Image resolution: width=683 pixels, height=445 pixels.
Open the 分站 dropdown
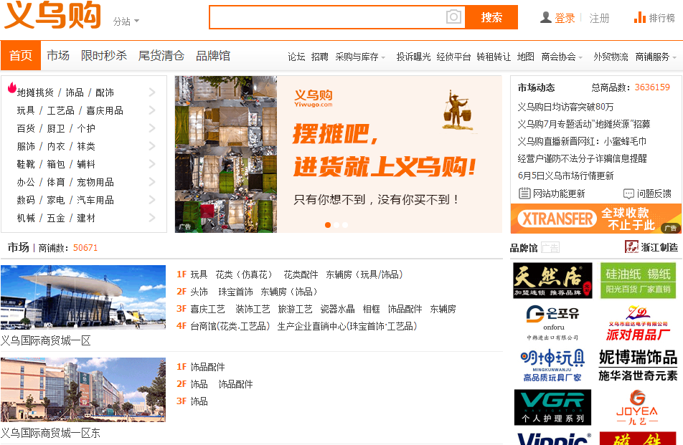(x=126, y=21)
